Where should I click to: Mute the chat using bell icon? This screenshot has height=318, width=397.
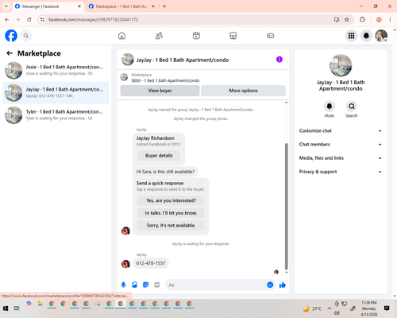pyautogui.click(x=329, y=107)
